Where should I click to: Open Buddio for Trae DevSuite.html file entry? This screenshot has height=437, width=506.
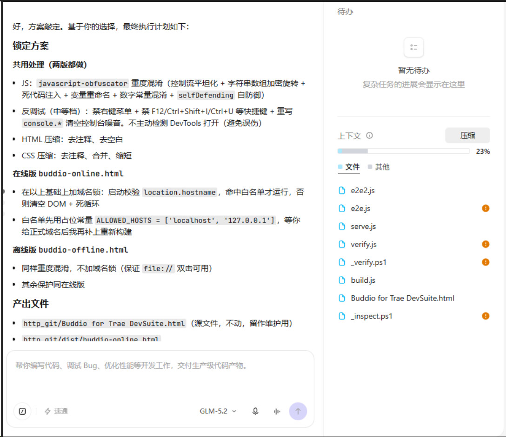(x=414, y=298)
